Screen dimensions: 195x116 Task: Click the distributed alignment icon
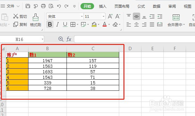pyautogui.click(x=160, y=24)
